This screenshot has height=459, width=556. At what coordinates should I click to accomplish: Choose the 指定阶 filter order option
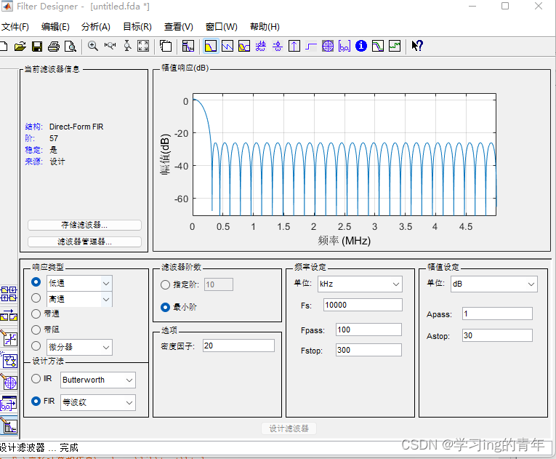point(165,284)
